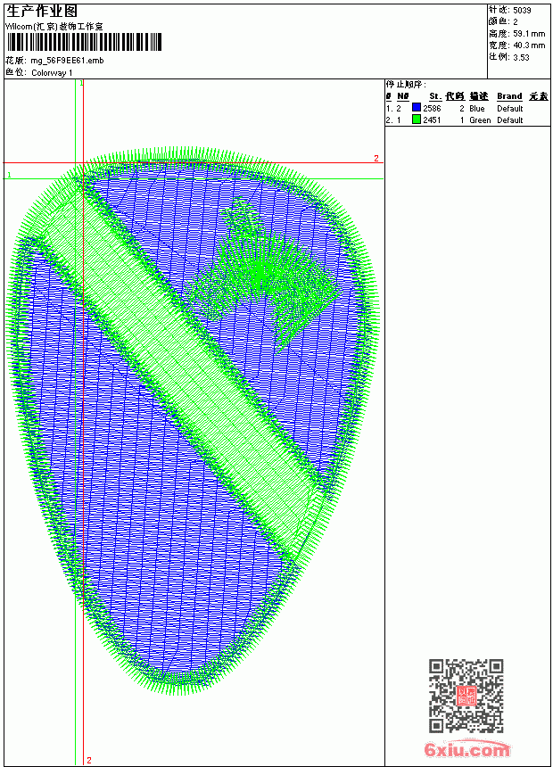Image resolution: width=553 pixels, height=767 pixels.
Task: Click the 'Colorway 1' label
Action: tap(52, 73)
